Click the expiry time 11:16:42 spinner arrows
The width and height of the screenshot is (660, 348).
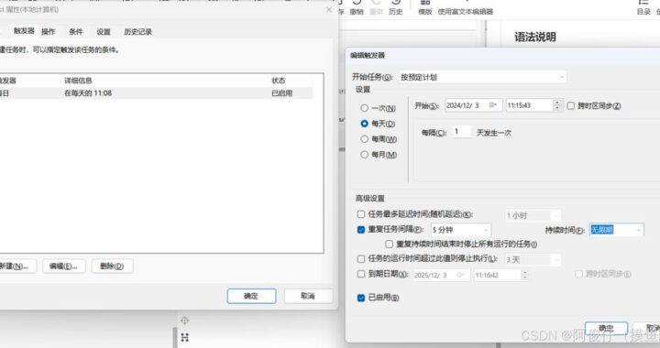524,275
